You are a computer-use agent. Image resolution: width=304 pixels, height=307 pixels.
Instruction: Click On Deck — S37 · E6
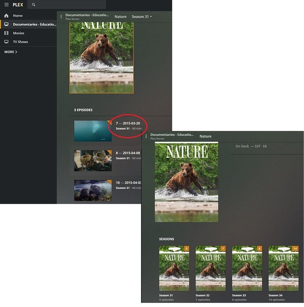251,146
